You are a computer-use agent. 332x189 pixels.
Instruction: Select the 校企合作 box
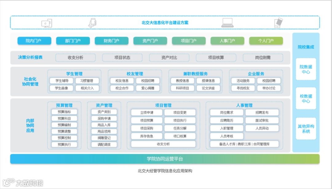tap(122, 88)
